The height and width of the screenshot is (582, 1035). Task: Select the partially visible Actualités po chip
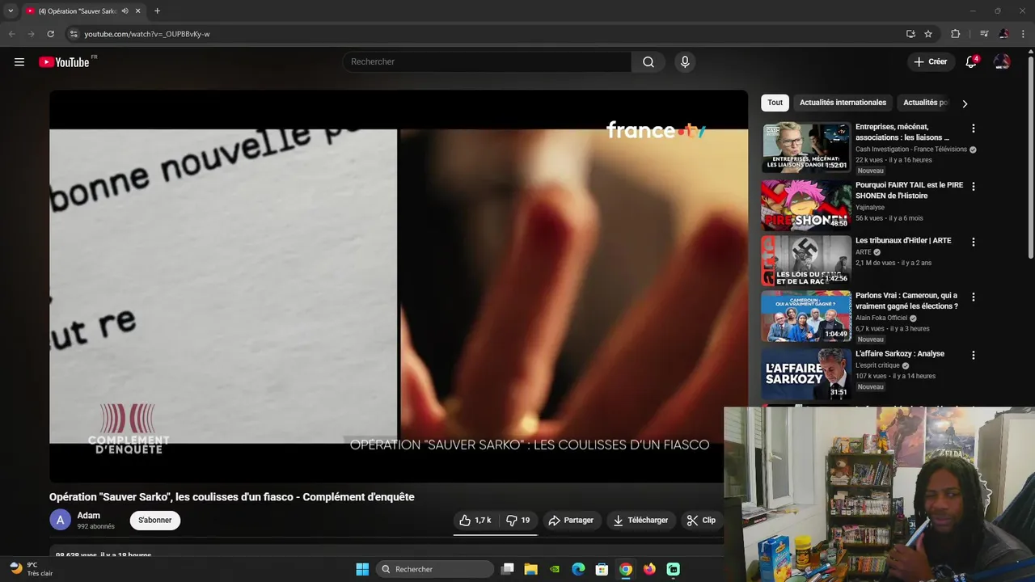pos(924,103)
